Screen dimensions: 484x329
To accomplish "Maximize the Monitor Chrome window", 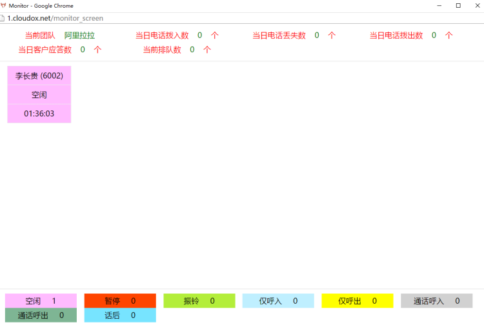I will [x=458, y=5].
